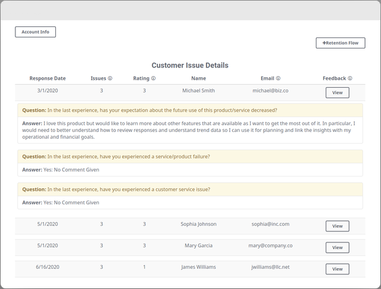
Task: Collapse the service/product failure question panel
Action: point(190,156)
